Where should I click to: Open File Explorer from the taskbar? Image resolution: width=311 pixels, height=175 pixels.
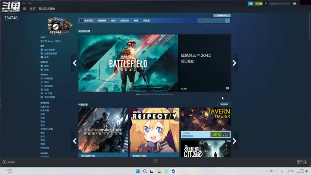(x=159, y=171)
